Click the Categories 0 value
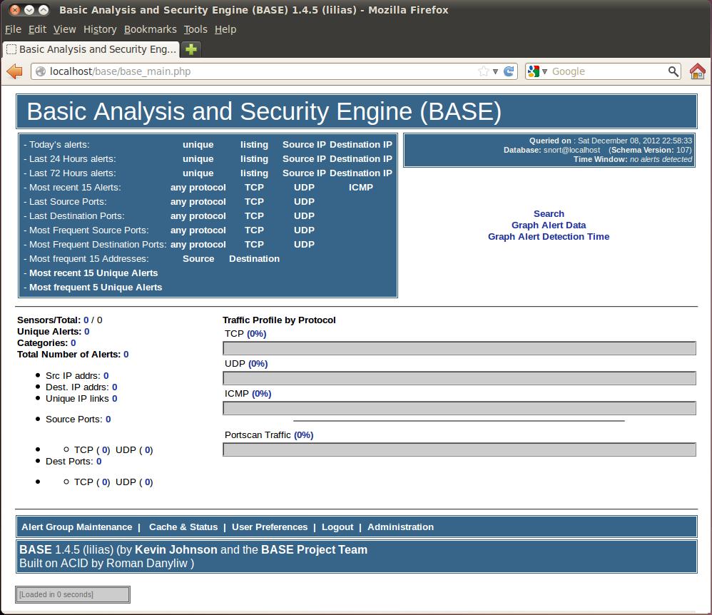 coord(73,343)
